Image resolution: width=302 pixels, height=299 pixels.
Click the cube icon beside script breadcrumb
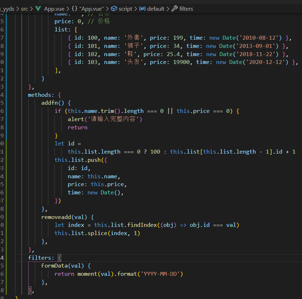[114, 9]
